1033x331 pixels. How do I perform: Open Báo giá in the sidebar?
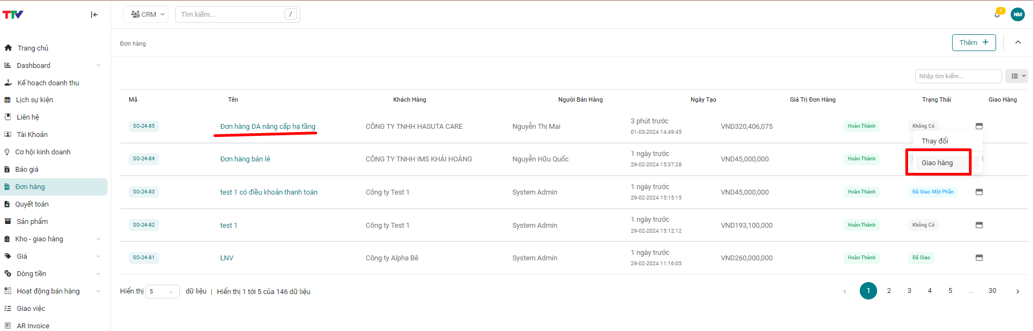[x=27, y=170]
